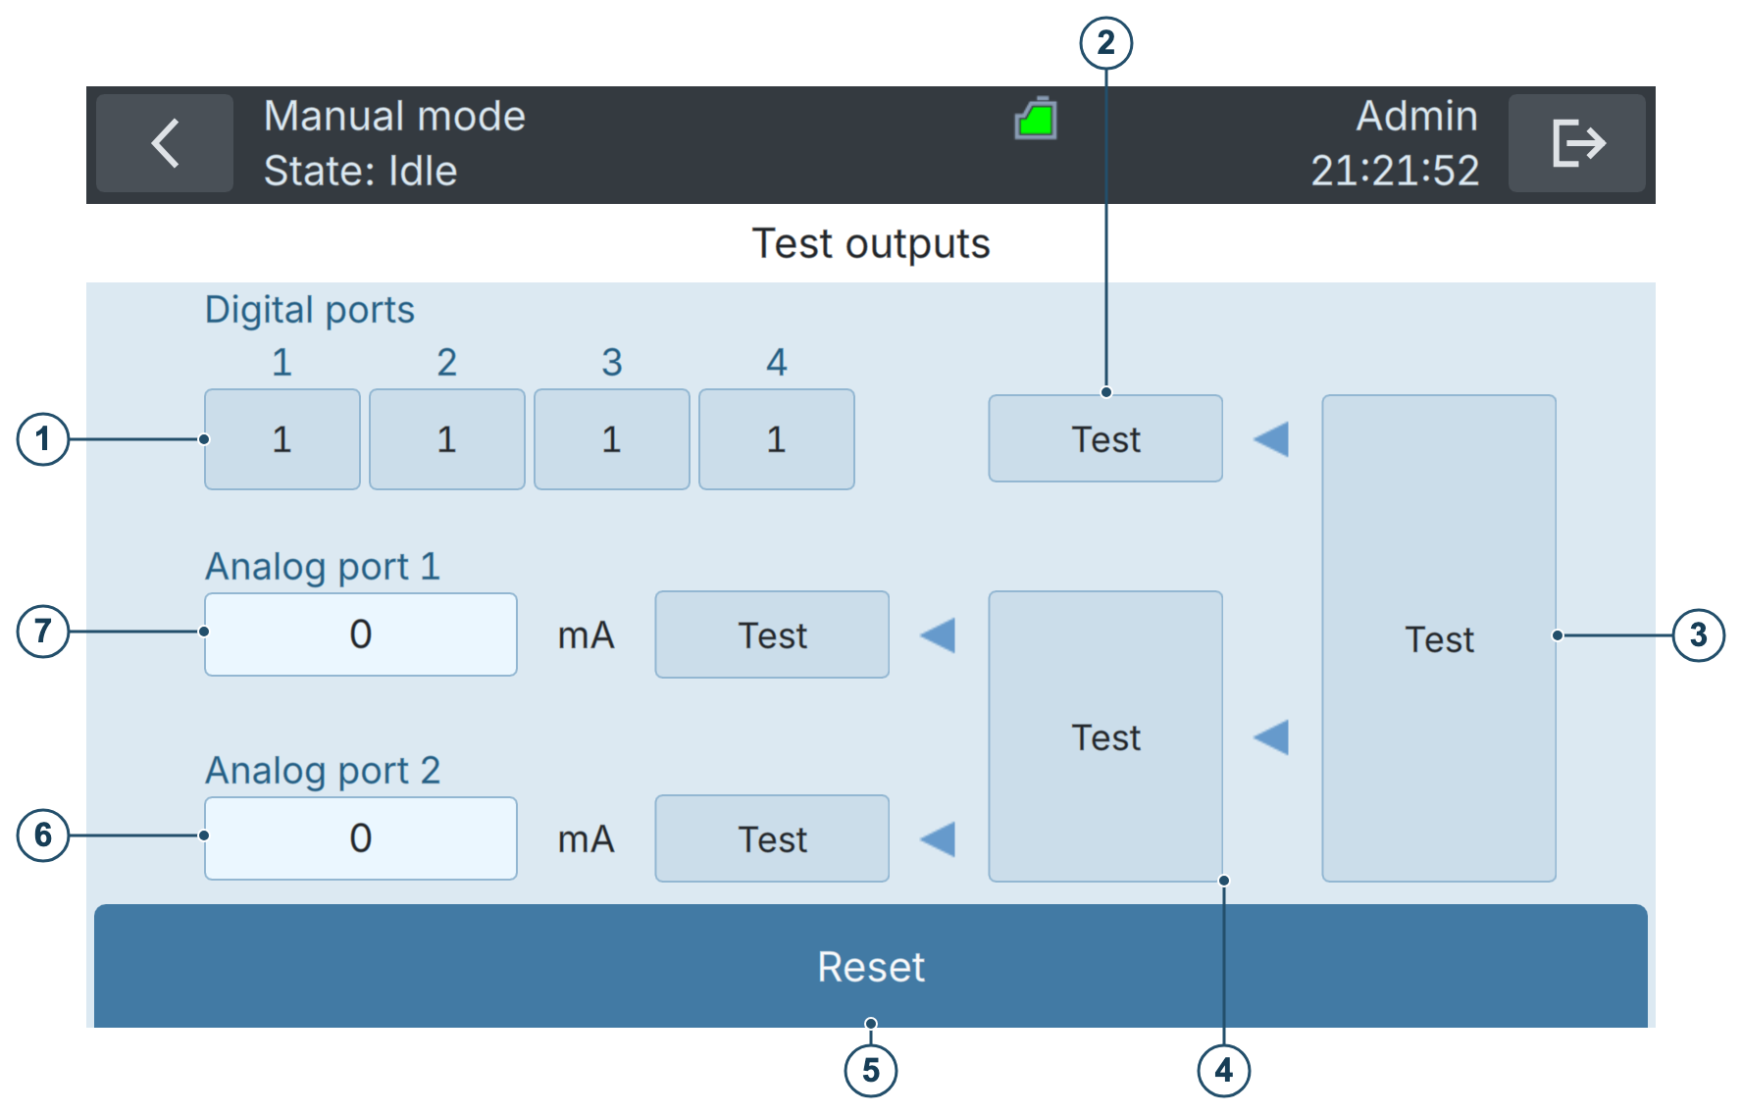Toggle digital port 2 value
1742x1114 pixels.
coord(447,439)
